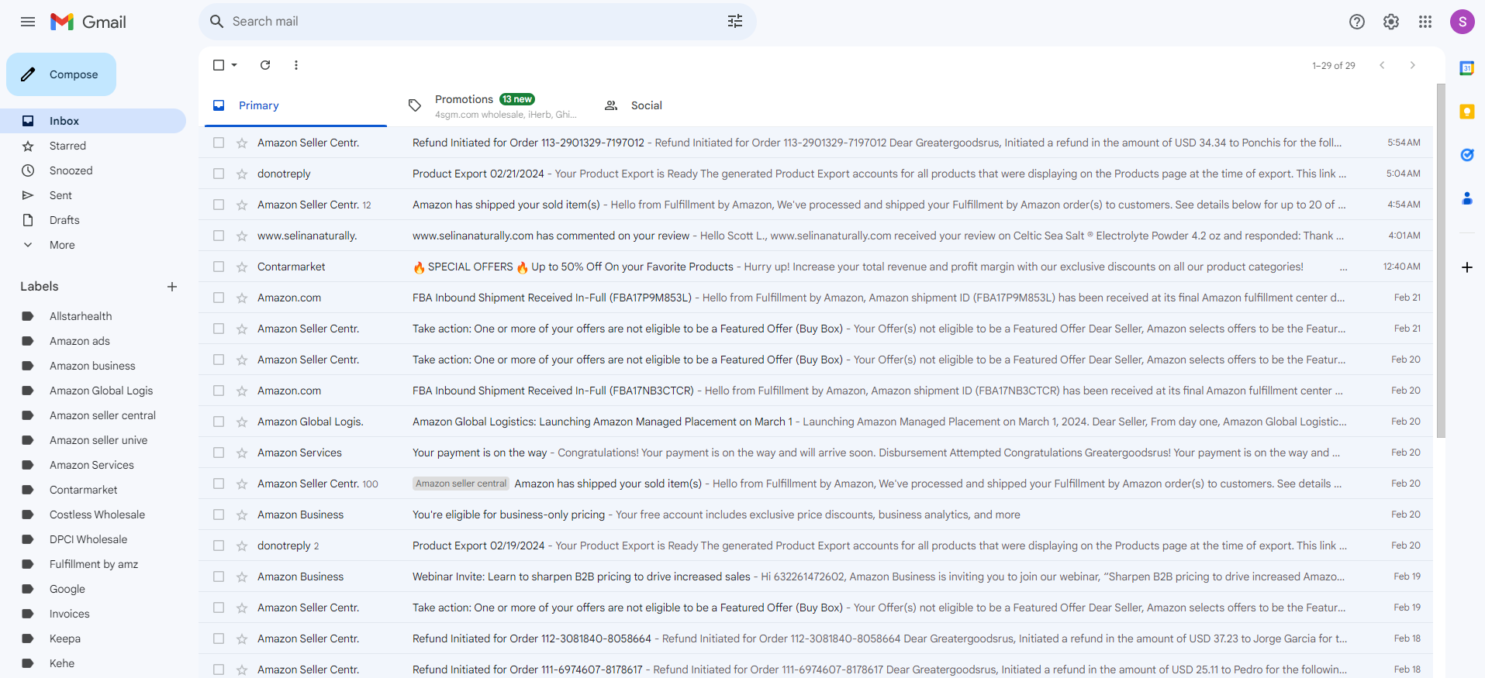Open the Support help icon
Image resolution: width=1485 pixels, height=678 pixels.
tap(1357, 22)
